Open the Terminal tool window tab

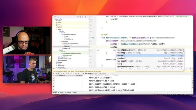pyautogui.click(x=61, y=92)
